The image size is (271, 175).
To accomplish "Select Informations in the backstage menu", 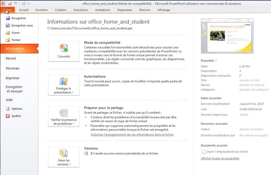I will [19, 49].
